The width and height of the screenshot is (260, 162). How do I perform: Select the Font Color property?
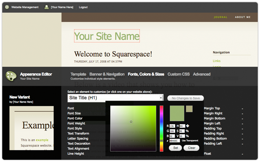point(75,118)
